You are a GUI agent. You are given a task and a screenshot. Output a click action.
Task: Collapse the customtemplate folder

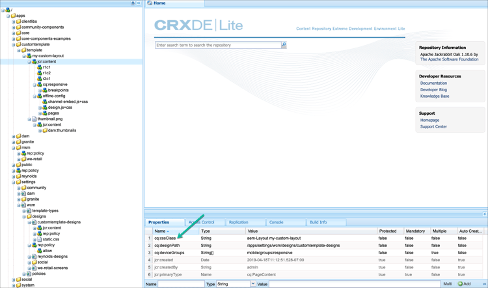click(14, 44)
